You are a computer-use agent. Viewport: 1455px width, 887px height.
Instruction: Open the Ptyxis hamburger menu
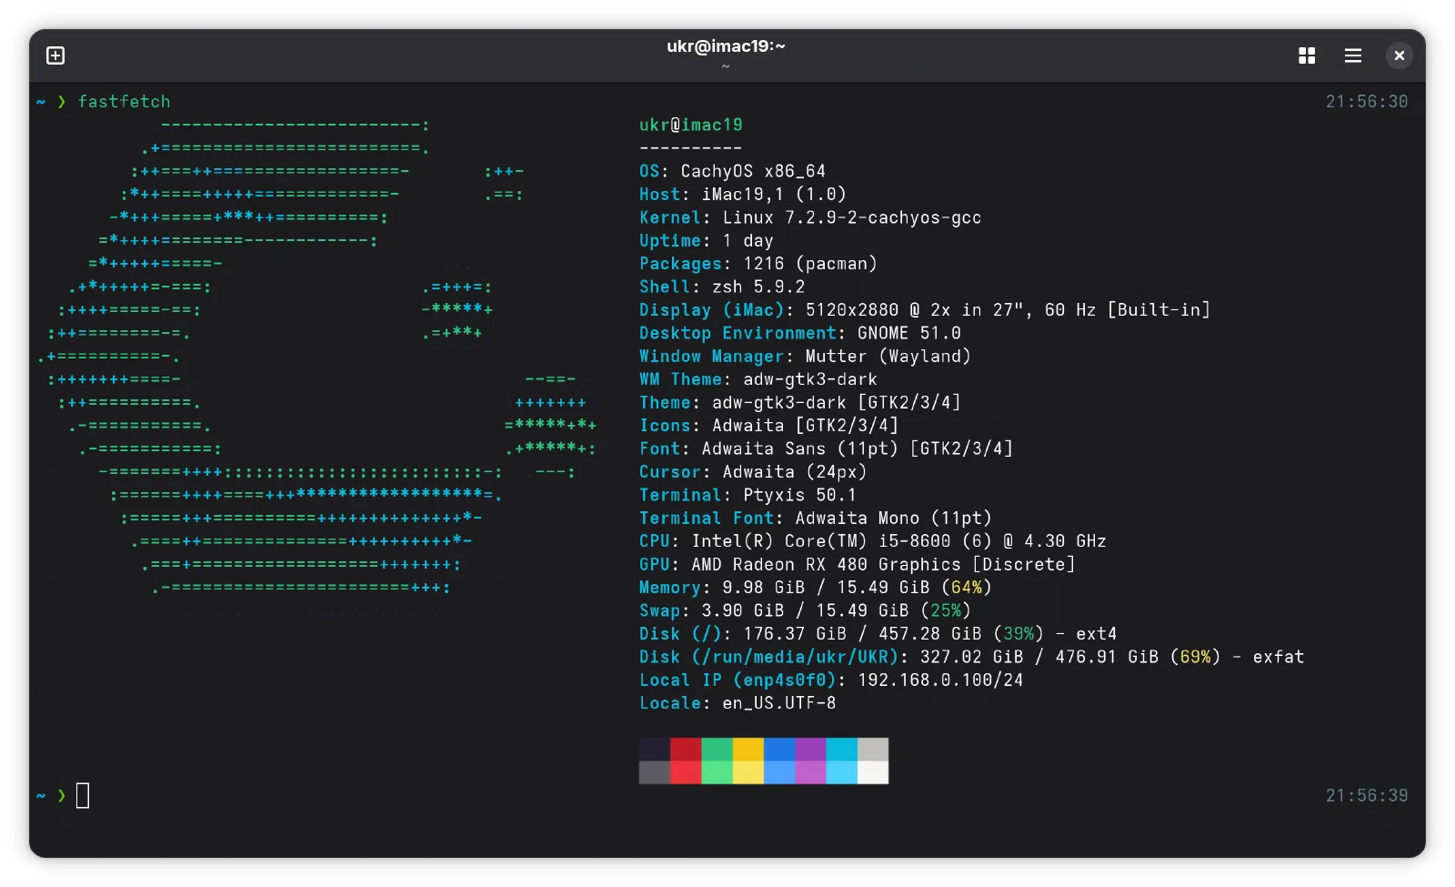click(1353, 55)
